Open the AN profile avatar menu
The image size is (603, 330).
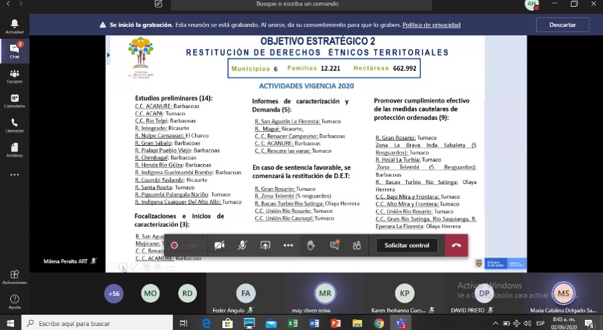(531, 4)
